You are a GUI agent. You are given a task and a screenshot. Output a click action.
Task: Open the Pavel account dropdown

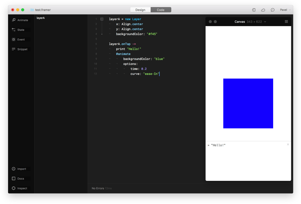click(x=285, y=10)
